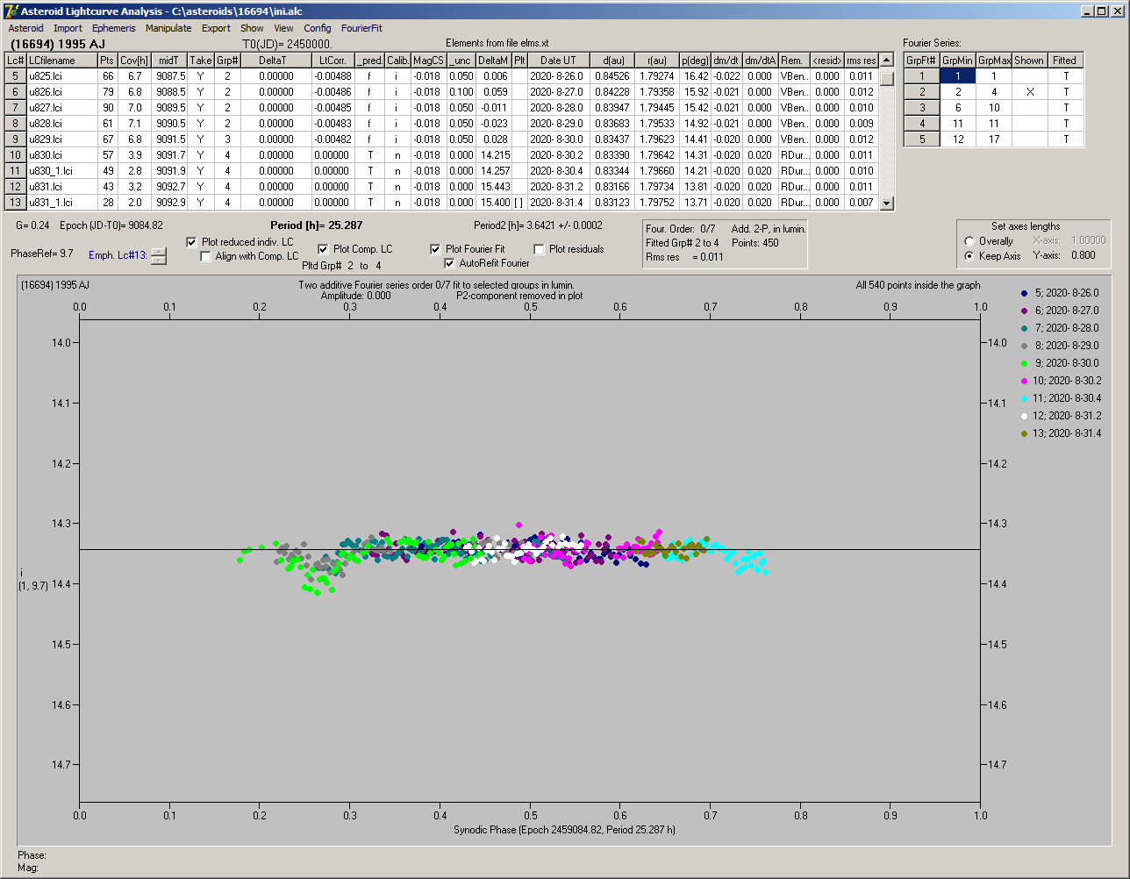Click the GrpMin column header
The width and height of the screenshot is (1130, 879).
(x=958, y=61)
